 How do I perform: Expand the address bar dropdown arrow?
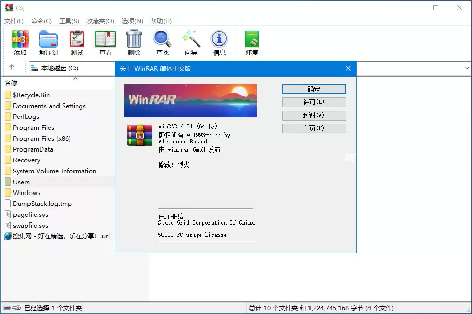pos(467,68)
